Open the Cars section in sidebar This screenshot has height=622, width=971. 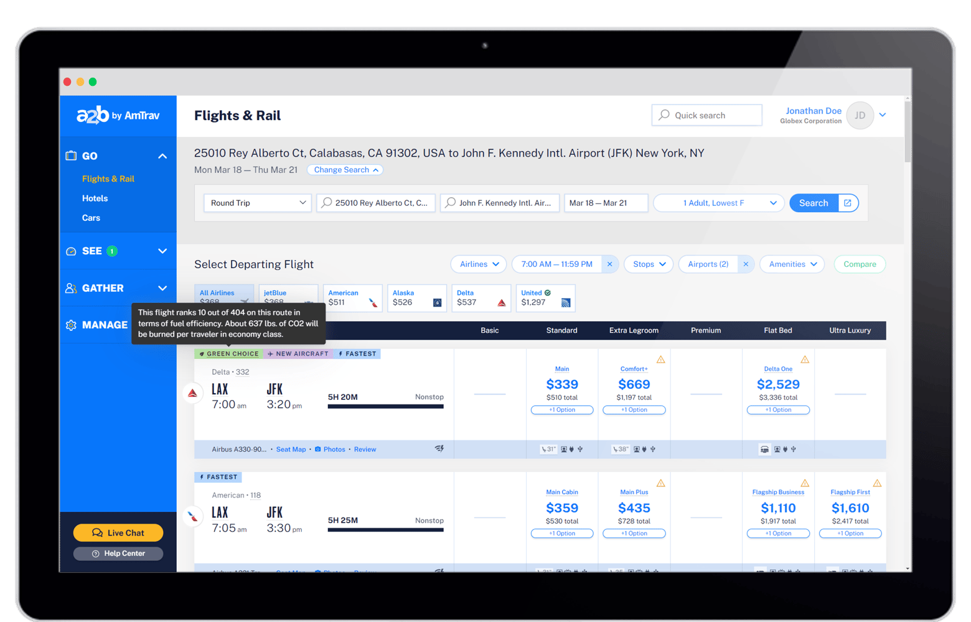[x=91, y=218]
